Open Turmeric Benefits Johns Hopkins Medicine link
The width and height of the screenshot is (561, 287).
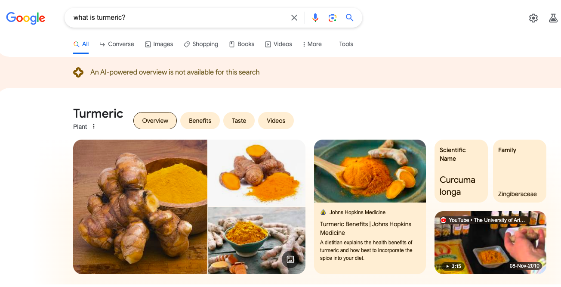coord(365,228)
